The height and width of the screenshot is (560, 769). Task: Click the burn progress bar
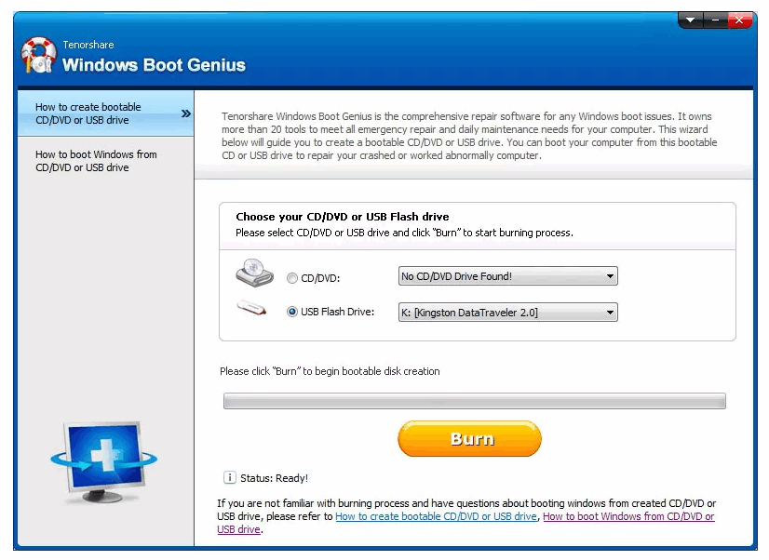tap(474, 401)
